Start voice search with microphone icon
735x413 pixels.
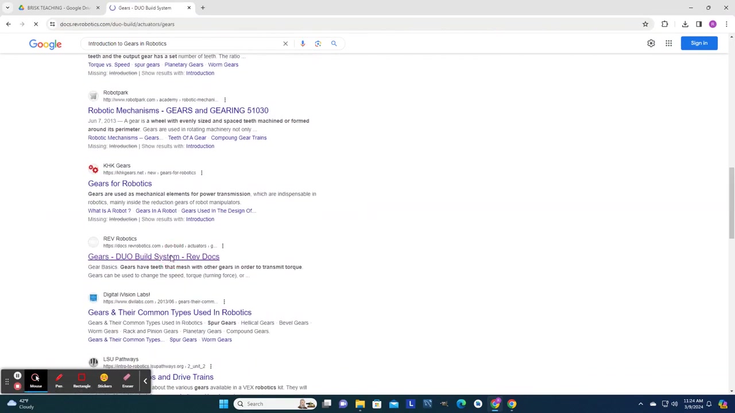click(303, 44)
